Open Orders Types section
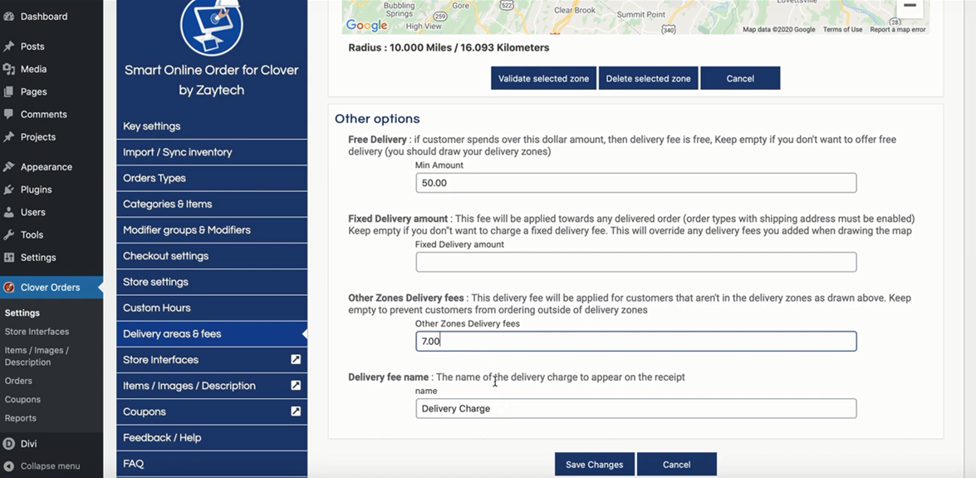The image size is (976, 478). click(x=212, y=178)
